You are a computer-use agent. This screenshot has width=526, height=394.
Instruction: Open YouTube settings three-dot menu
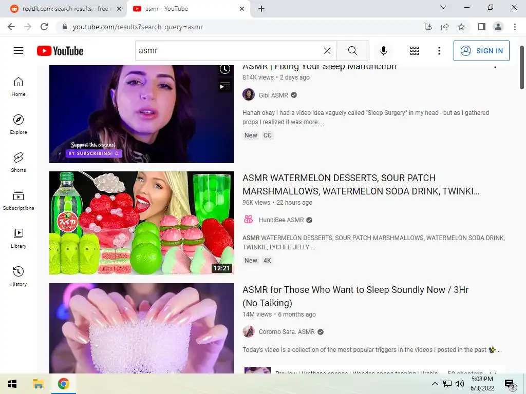tap(439, 51)
